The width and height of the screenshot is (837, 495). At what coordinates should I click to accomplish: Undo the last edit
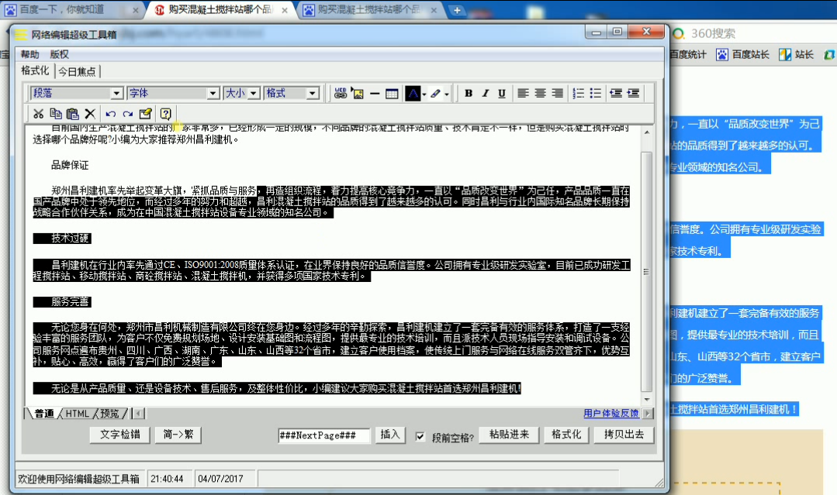click(x=110, y=113)
